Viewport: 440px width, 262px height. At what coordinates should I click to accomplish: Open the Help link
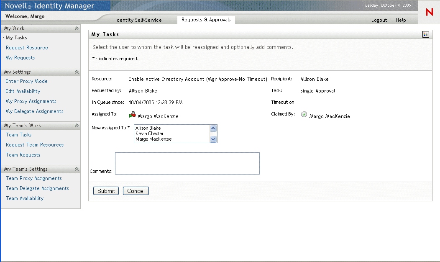(x=401, y=20)
